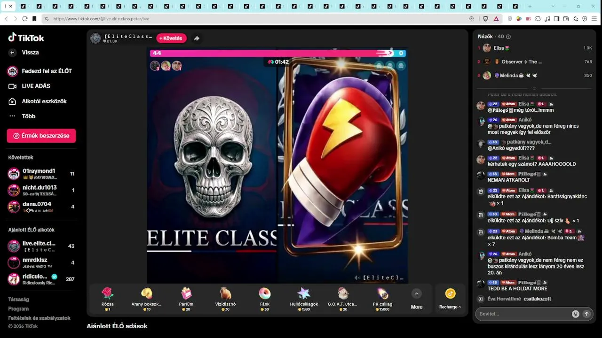Send the Rózsa gift
Image resolution: width=602 pixels, height=338 pixels.
(x=108, y=299)
